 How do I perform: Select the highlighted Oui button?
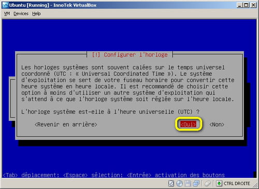[x=188, y=124]
